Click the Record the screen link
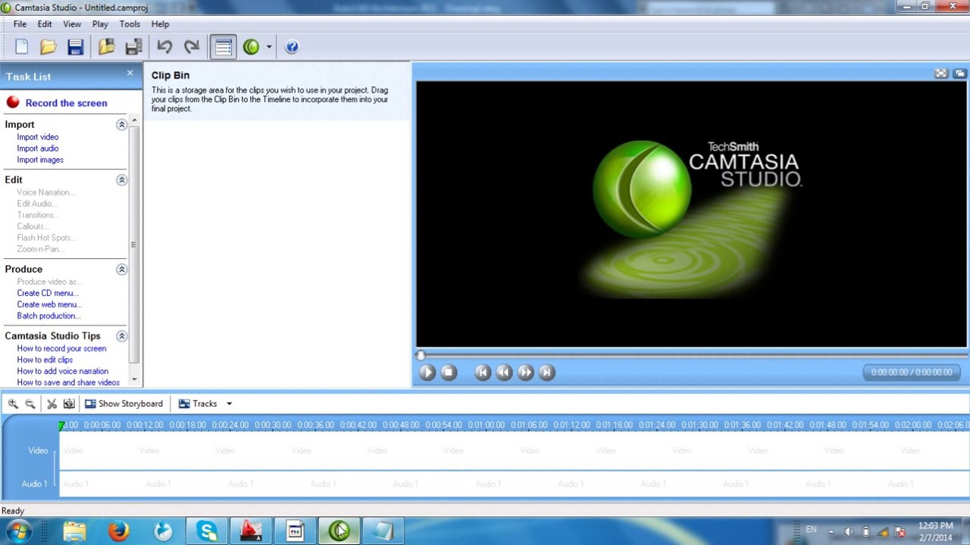Viewport: 970px width, 545px height. coord(66,103)
